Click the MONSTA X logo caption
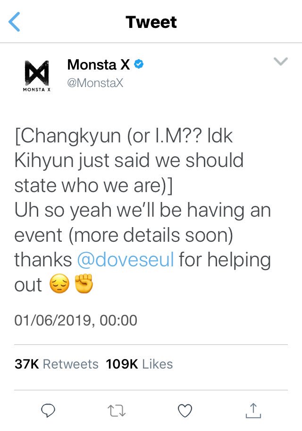The image size is (302, 431). (37, 89)
